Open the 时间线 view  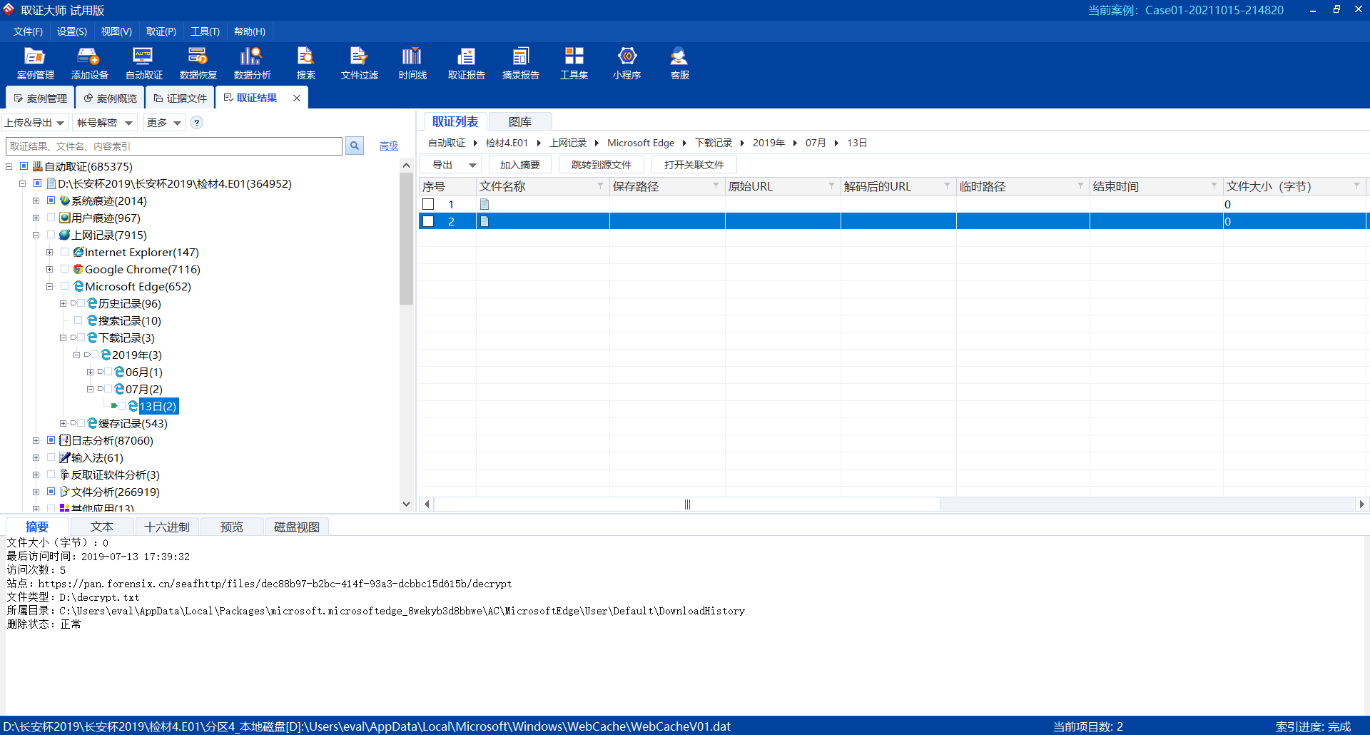point(412,64)
